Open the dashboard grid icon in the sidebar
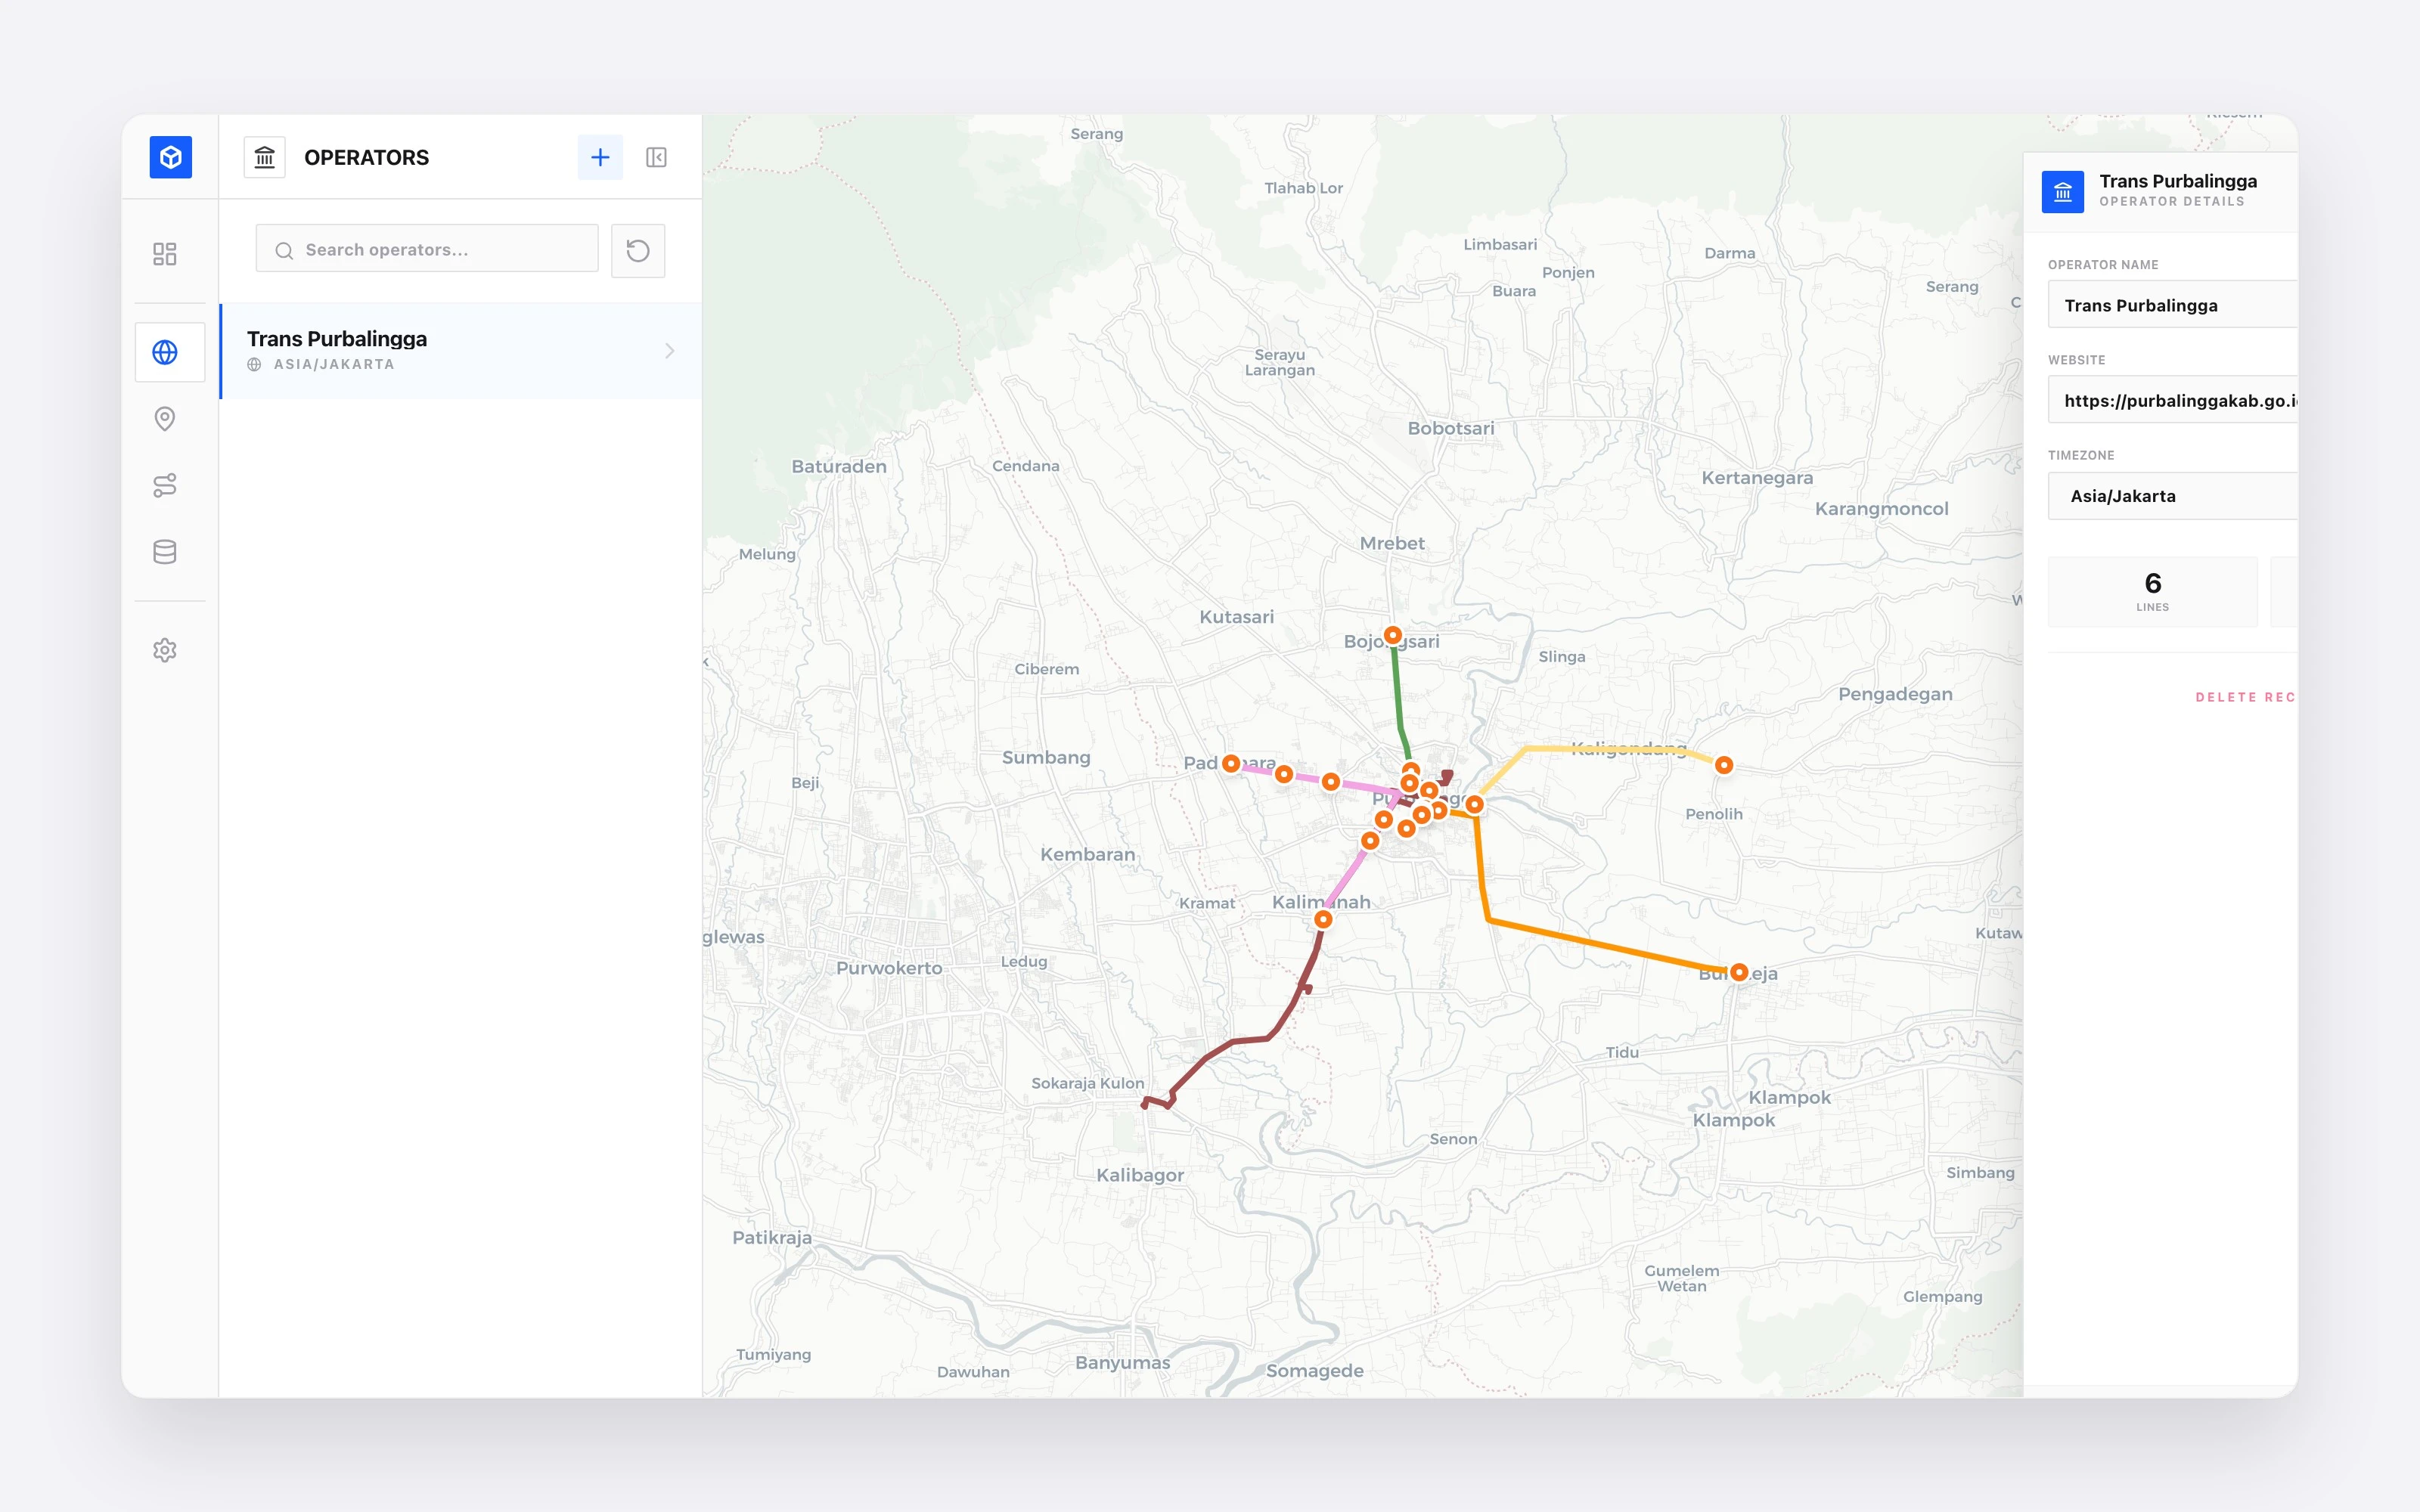This screenshot has height=1512, width=2420. tap(166, 253)
